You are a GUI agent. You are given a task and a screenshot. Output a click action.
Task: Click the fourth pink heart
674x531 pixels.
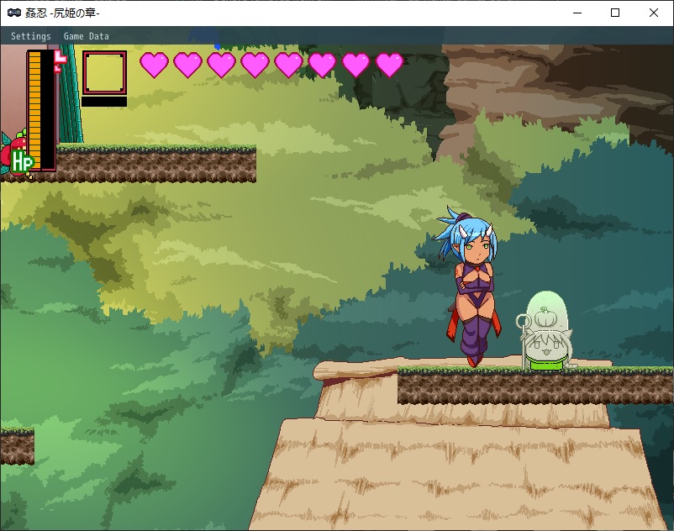255,65
